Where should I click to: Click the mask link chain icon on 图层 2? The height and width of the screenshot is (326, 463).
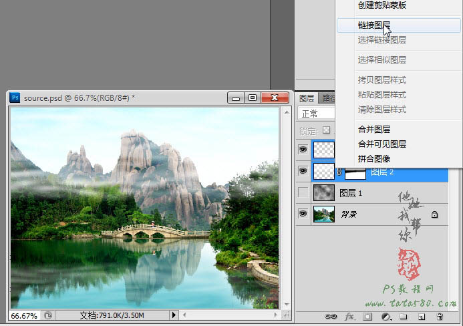(x=339, y=171)
